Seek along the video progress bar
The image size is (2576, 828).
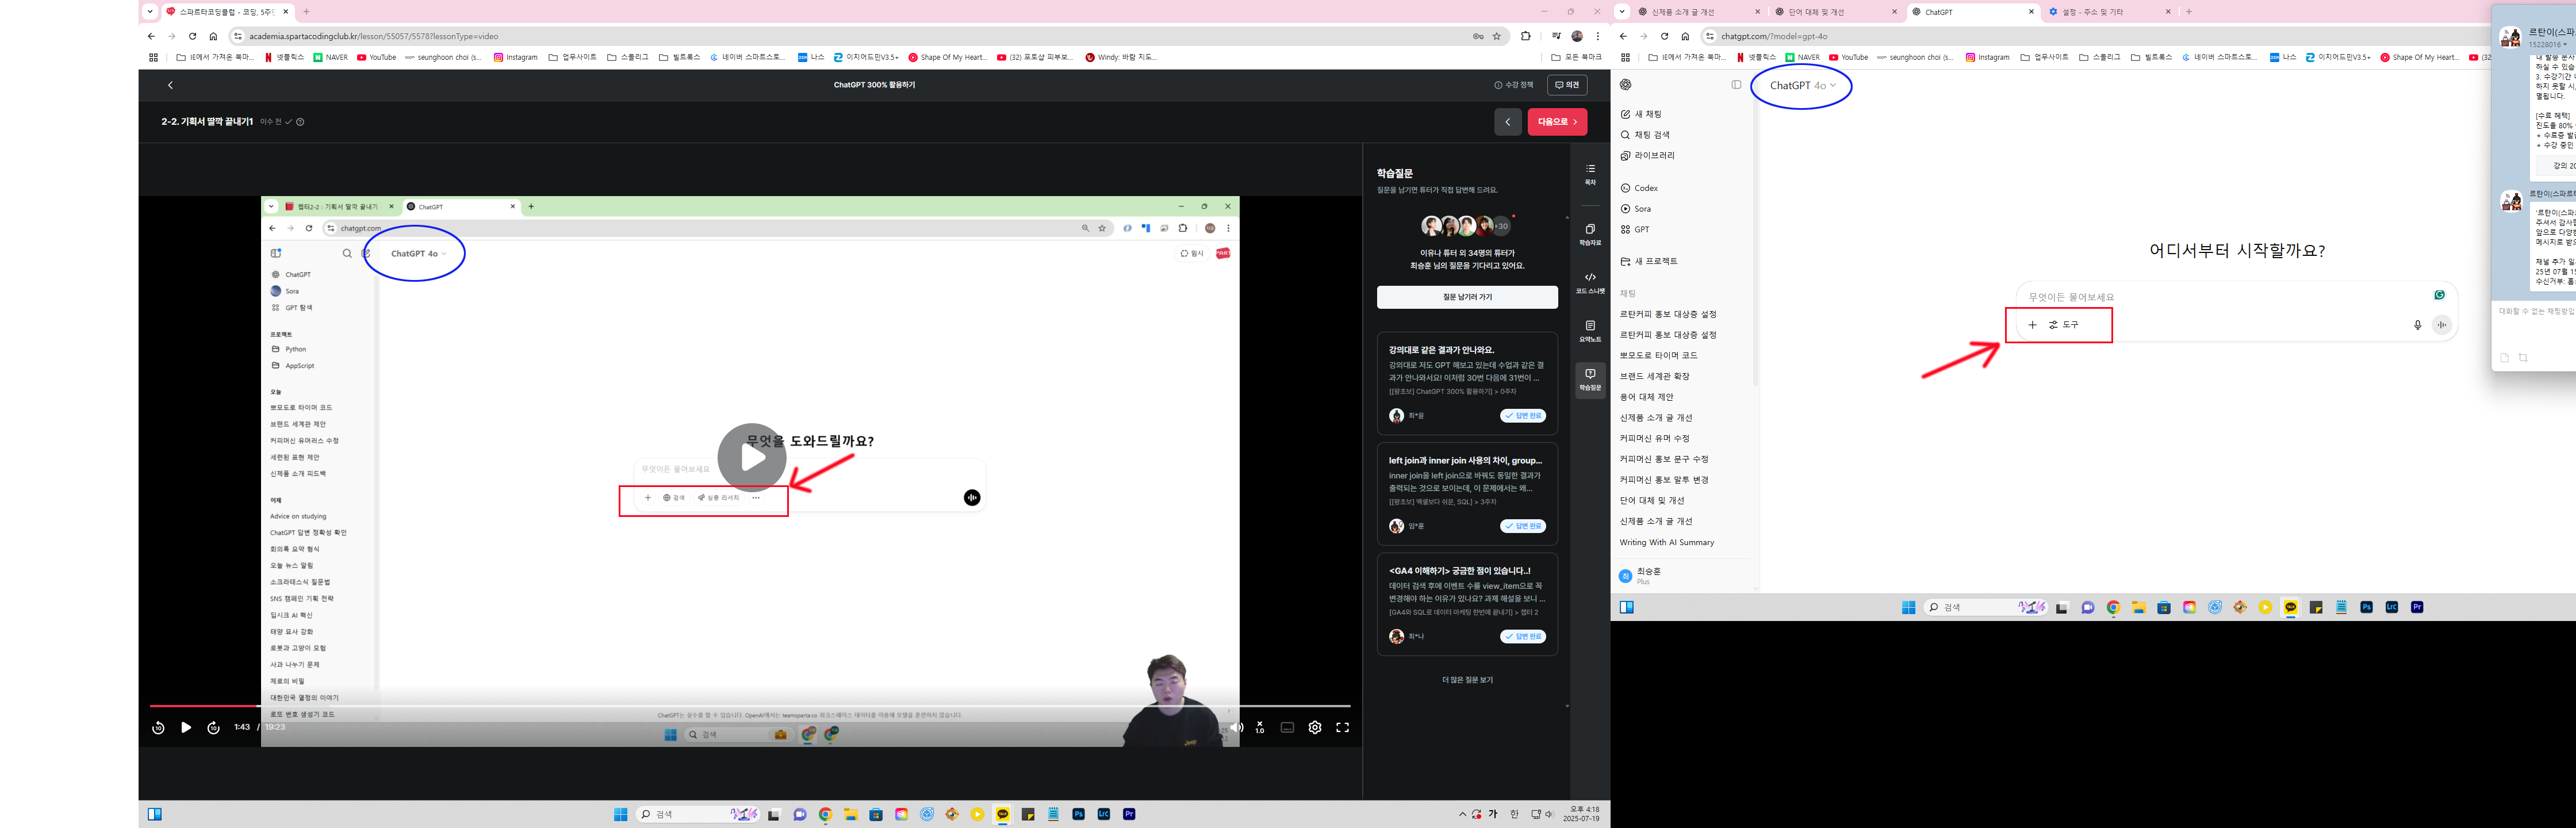(750, 706)
